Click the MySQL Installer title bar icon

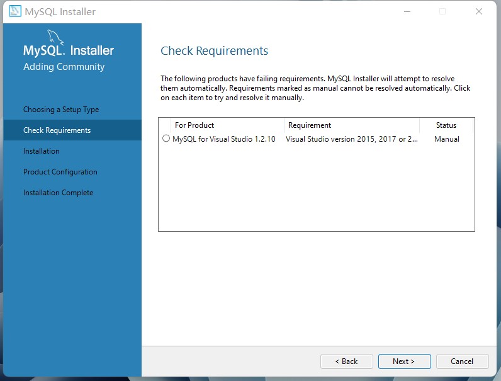click(x=14, y=11)
